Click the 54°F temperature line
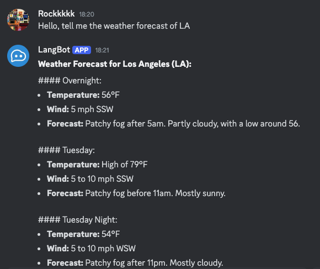The width and height of the screenshot is (320, 269). (x=83, y=234)
